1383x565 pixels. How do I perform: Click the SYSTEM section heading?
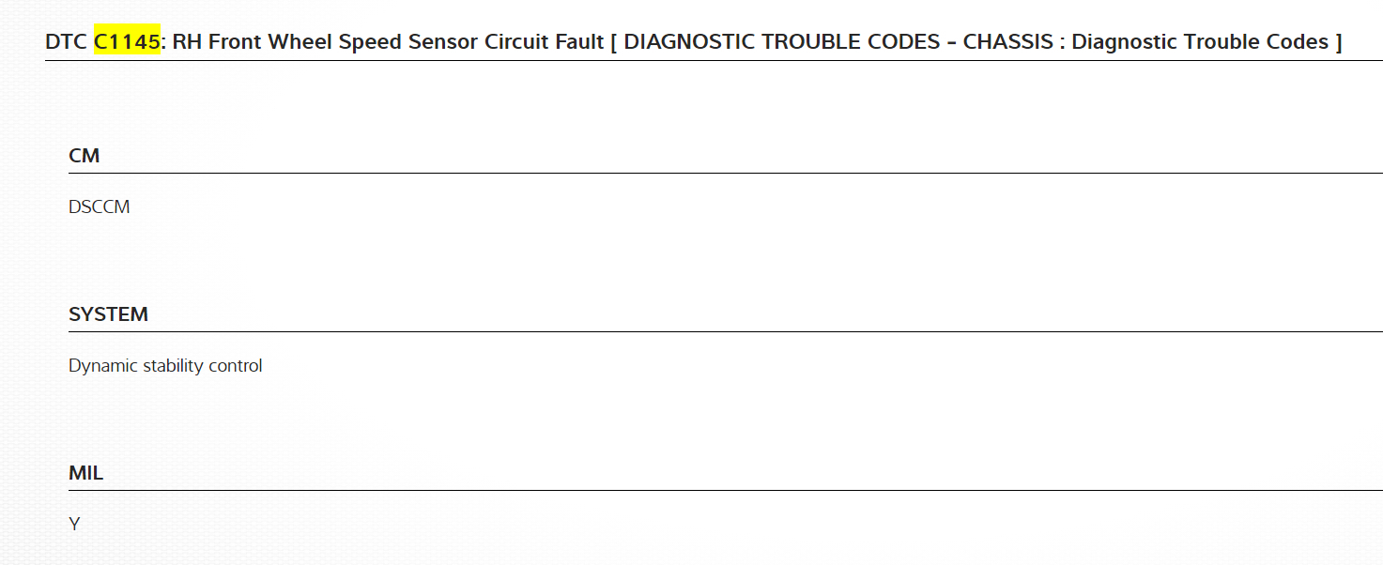(108, 314)
